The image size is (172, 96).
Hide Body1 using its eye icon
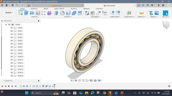pyautogui.click(x=12, y=31)
